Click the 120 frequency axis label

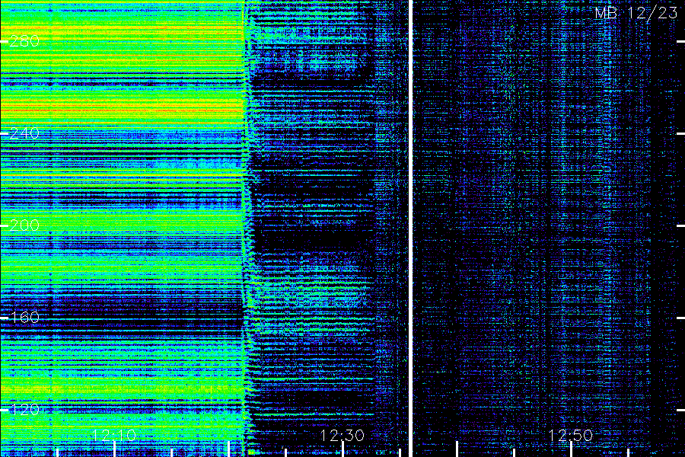pyautogui.click(x=24, y=410)
